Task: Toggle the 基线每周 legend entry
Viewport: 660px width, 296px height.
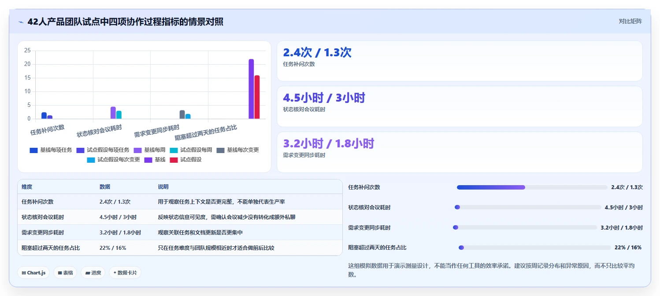Action: click(150, 150)
